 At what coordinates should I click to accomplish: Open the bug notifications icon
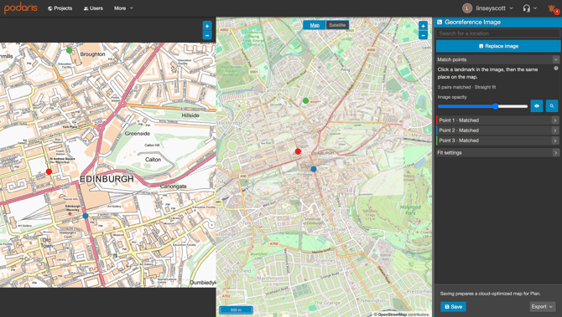(553, 8)
